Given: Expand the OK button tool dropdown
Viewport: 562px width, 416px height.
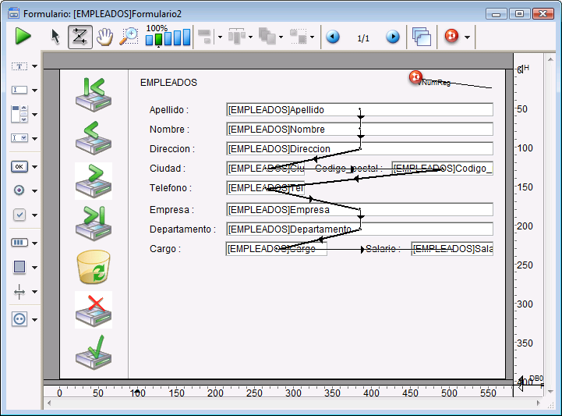Looking at the screenshot, I should [35, 167].
